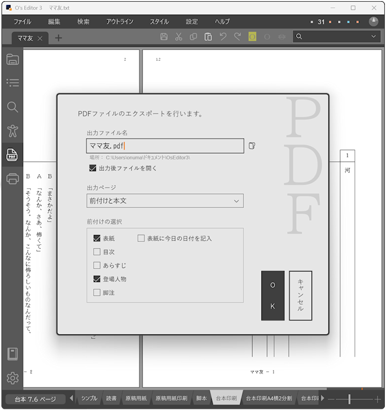Click the save icon in toolbar
This screenshot has height=410, width=386.
pyautogui.click(x=164, y=37)
